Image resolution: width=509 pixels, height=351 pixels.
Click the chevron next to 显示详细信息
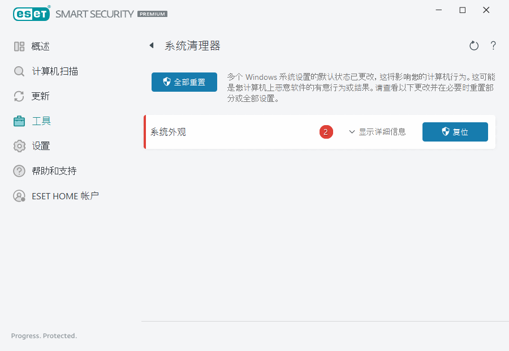352,131
